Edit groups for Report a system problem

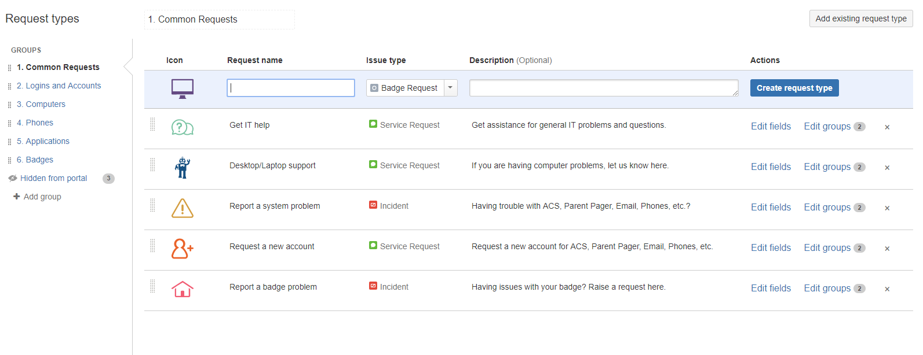pos(827,207)
